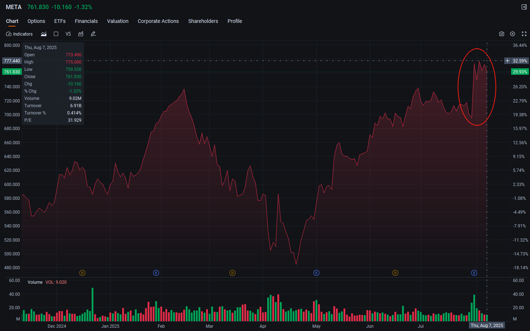Click the Volume pane label
The image size is (530, 331).
(x=35, y=282)
